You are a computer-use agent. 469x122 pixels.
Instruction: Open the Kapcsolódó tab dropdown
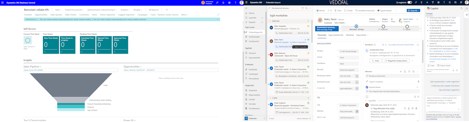362,35
